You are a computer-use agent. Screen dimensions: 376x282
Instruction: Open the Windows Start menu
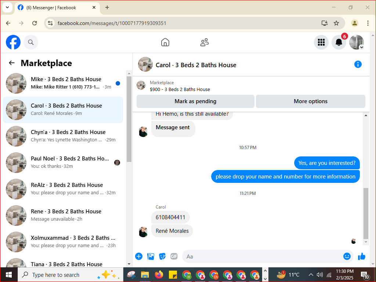(9, 275)
